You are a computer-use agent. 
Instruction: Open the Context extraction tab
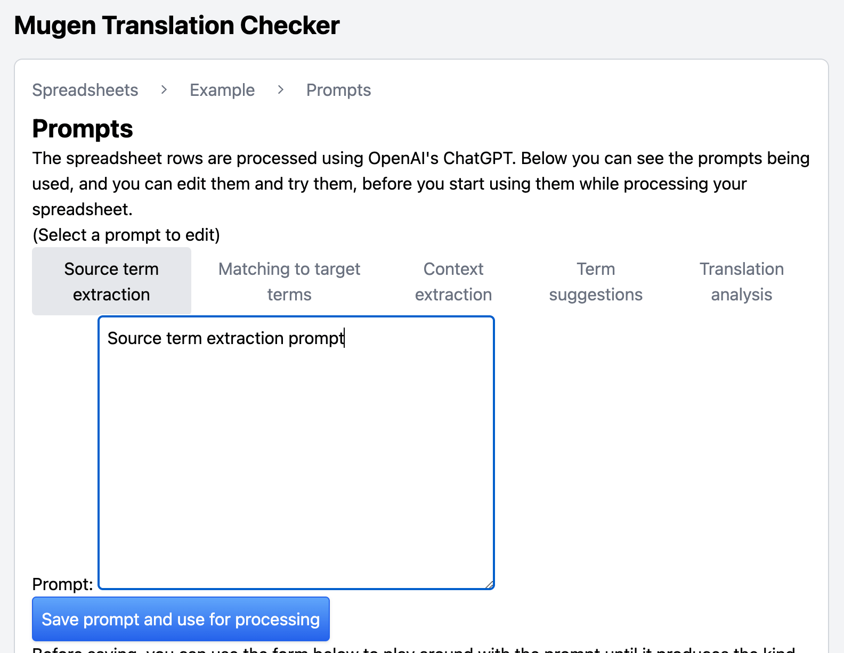pyautogui.click(x=453, y=281)
